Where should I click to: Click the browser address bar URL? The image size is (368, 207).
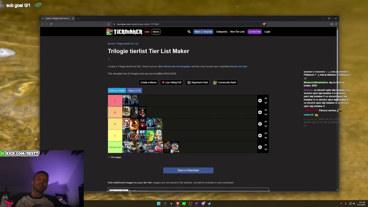[138, 24]
